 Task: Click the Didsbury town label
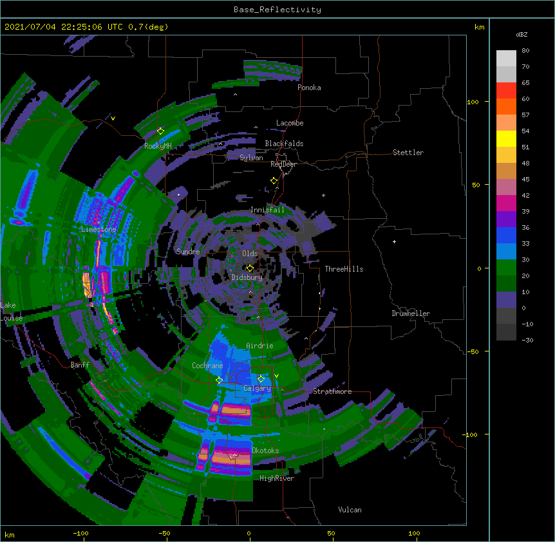pyautogui.click(x=247, y=277)
